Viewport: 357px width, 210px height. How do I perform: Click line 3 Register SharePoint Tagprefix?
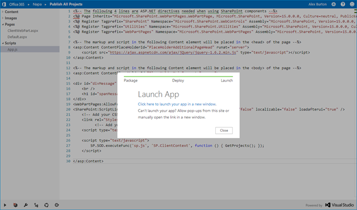point(214,21)
